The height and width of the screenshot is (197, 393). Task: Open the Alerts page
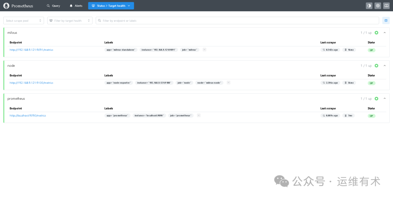[x=76, y=6]
